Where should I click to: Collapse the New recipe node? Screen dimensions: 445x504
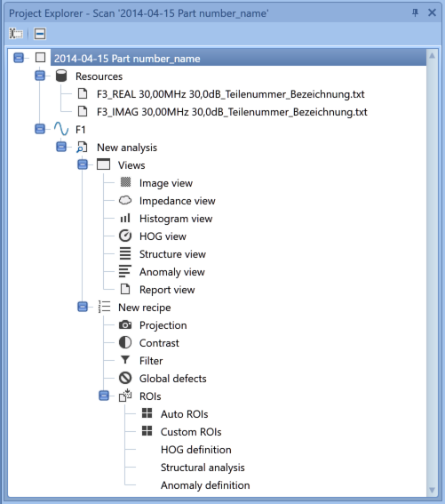(83, 307)
